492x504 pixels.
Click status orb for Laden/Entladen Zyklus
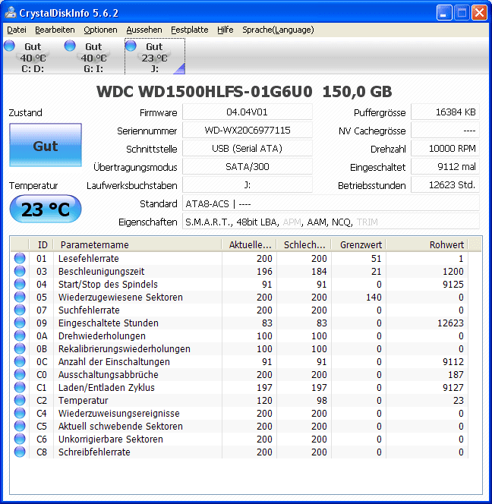[20, 387]
